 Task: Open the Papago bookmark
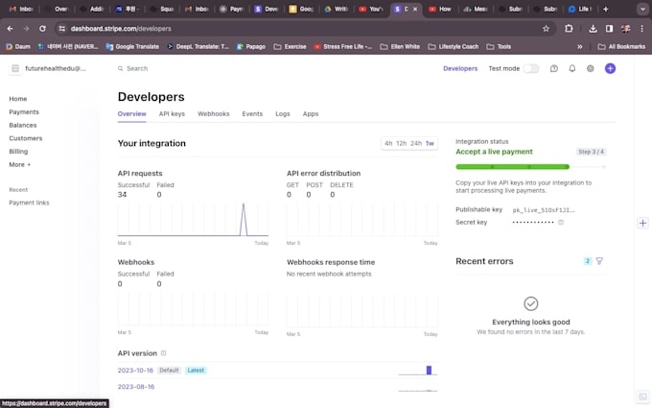[x=251, y=47]
